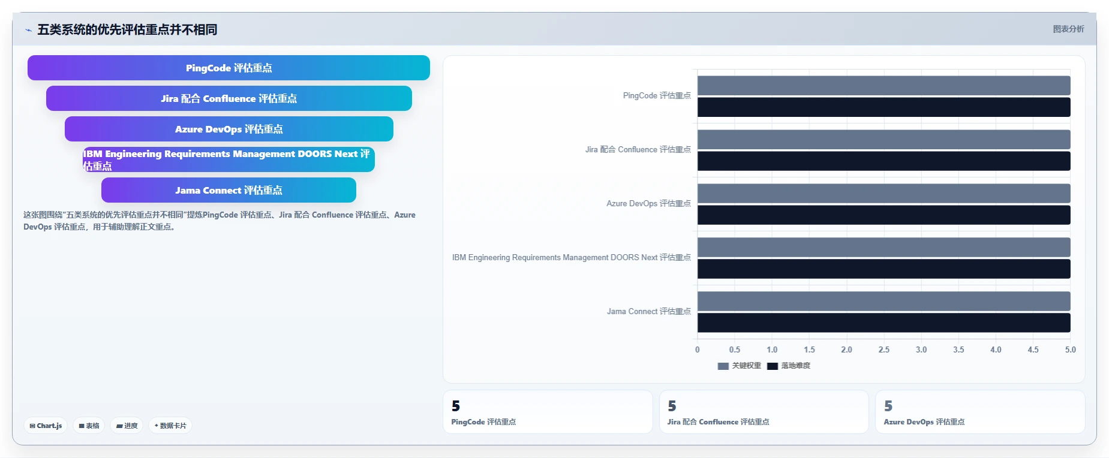
Task: Click the blue icon beside the section title
Action: pos(28,30)
